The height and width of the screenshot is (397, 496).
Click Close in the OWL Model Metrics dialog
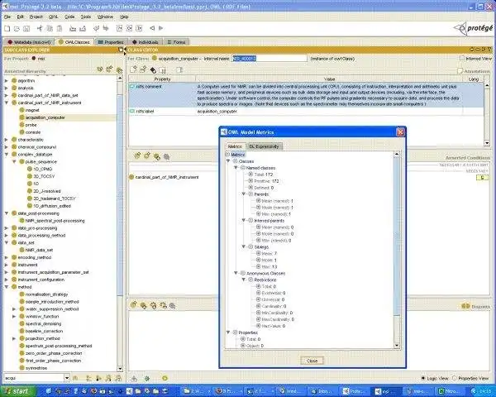312,361
